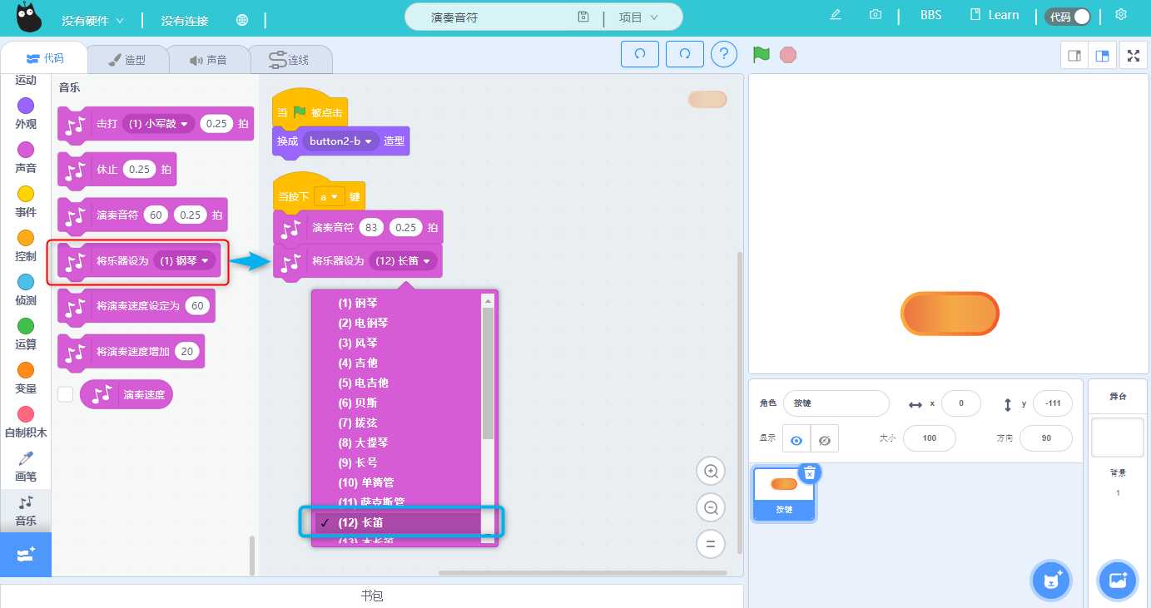Reset workspace zoom with equals button
This screenshot has width=1151, height=608.
(x=711, y=544)
